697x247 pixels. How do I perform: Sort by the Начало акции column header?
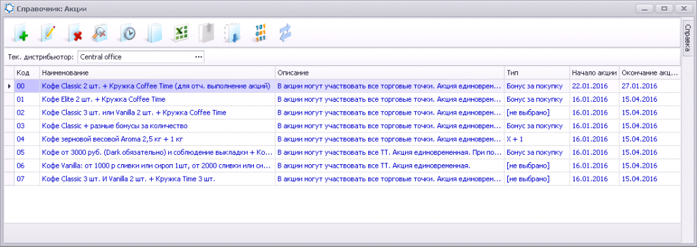click(x=594, y=73)
